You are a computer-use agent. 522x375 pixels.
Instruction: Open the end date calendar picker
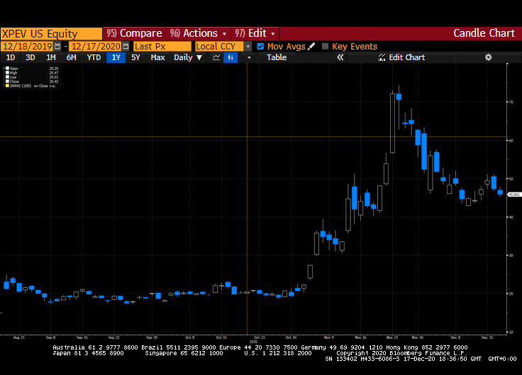(126, 46)
